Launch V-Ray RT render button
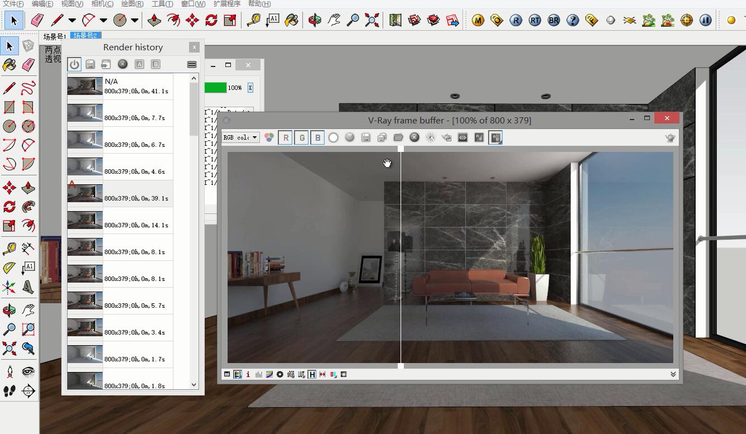746x434 pixels. click(x=535, y=21)
